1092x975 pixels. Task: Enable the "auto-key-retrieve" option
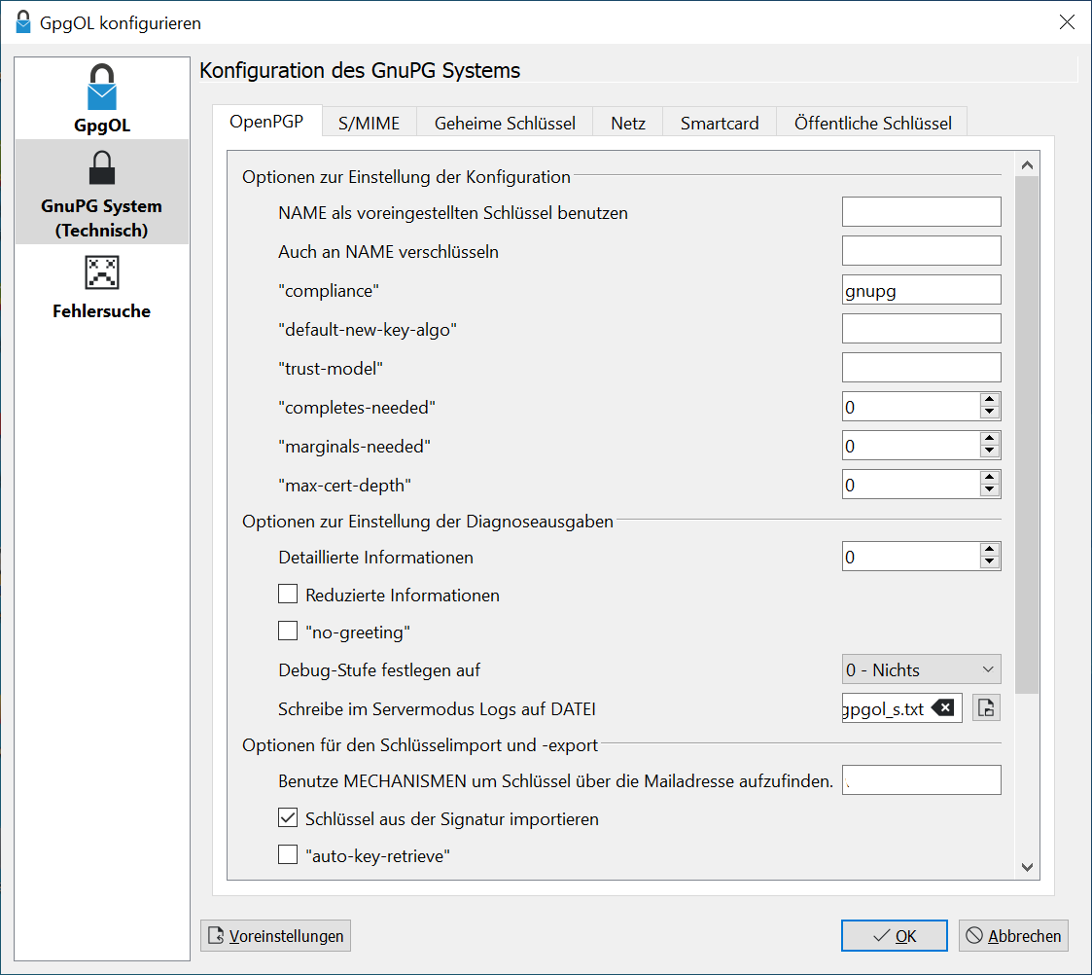pos(288,855)
